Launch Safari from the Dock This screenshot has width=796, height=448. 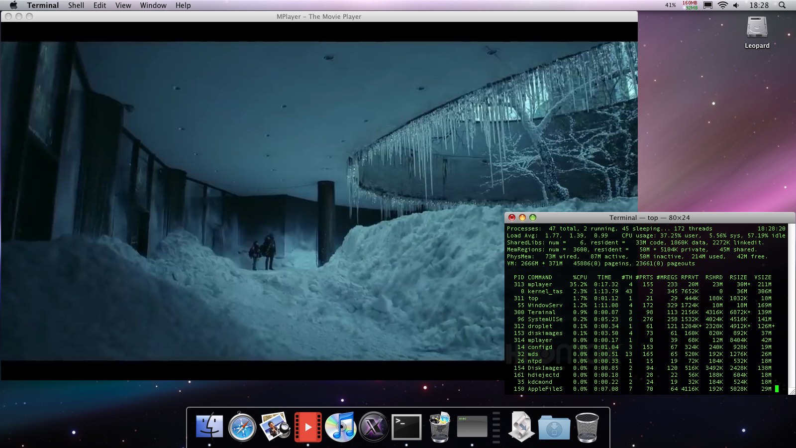pos(242,427)
